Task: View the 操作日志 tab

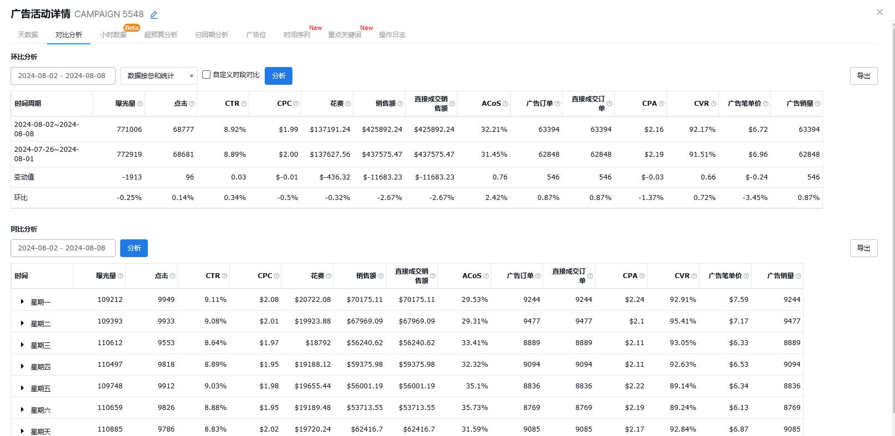Action: pyautogui.click(x=392, y=34)
